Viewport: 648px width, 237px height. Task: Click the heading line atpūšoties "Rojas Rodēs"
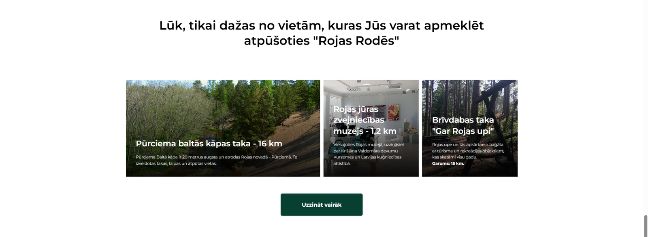322,41
